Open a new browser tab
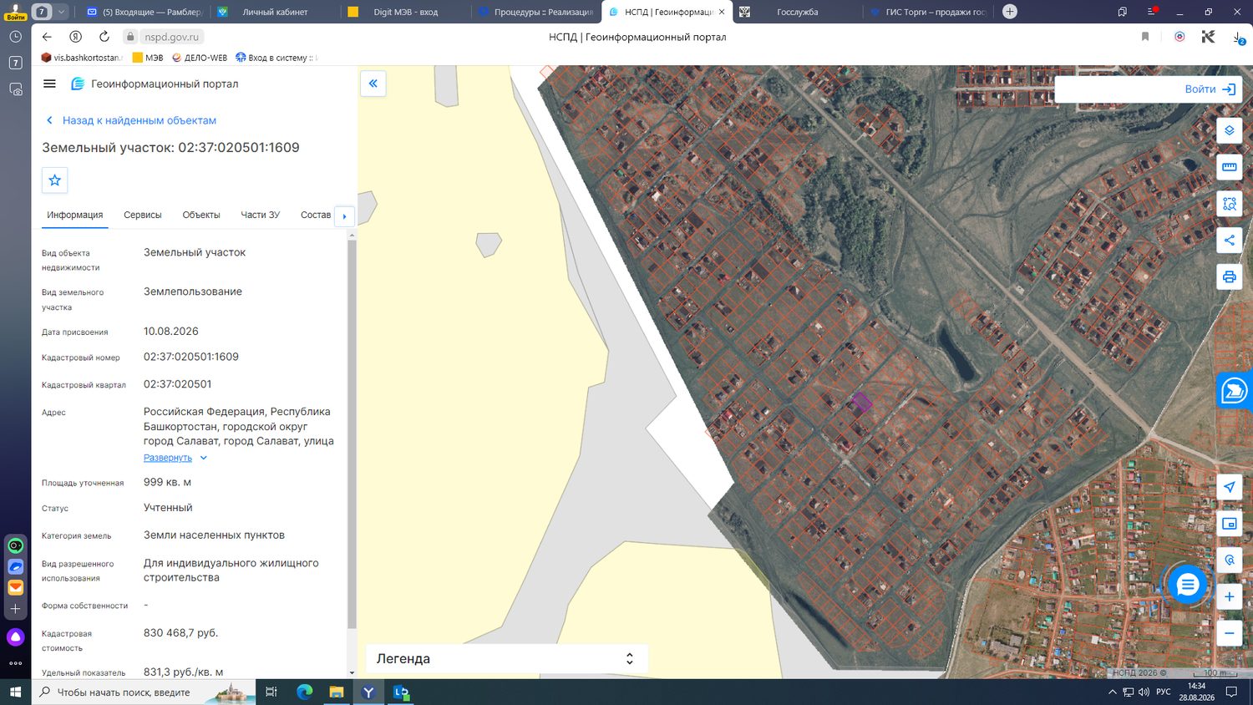Screen dimensions: 1253x705 click(1010, 12)
